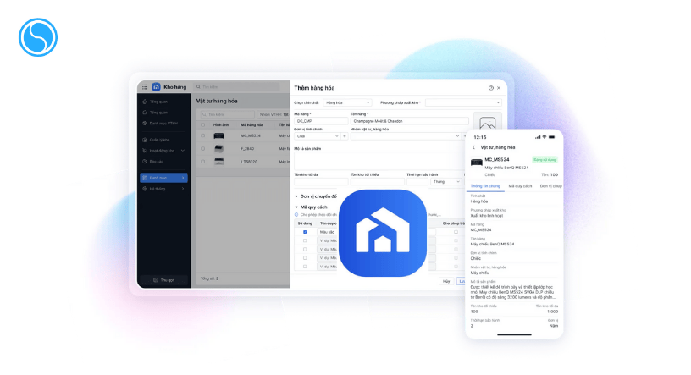Click the help icon in Thêm hàng hóa dialog
Screen dimensions: 691x375
pos(490,88)
